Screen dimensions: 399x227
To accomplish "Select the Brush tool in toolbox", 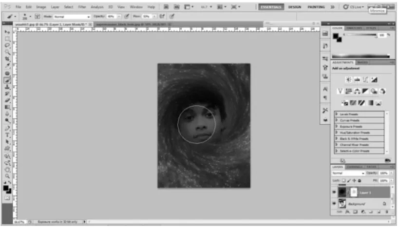I will coord(7,80).
